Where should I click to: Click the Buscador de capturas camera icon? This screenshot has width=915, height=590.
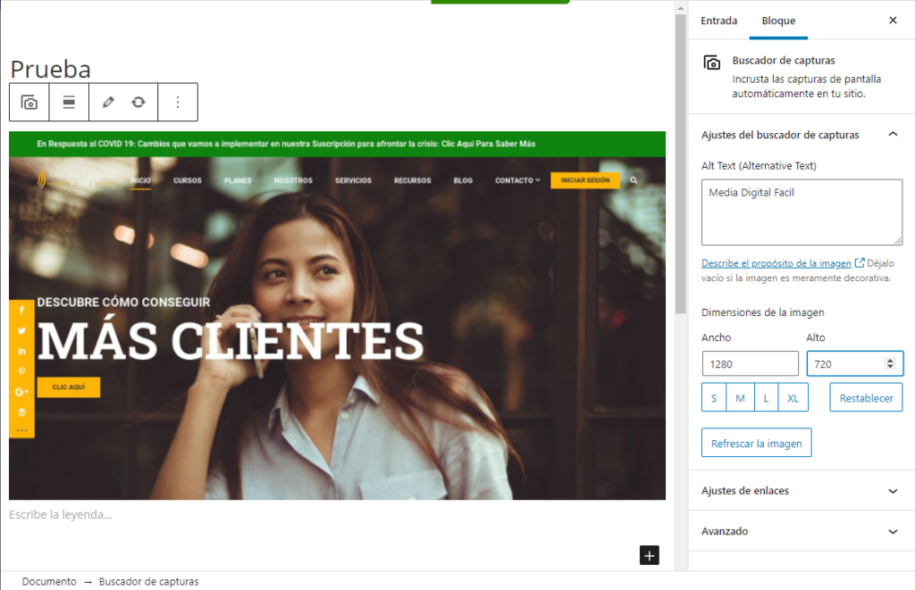pos(711,63)
